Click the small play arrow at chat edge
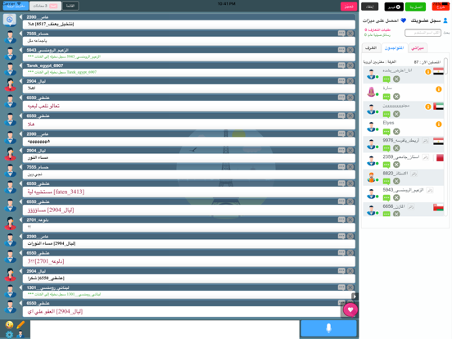Screen dimensions: 452x339 355,296
